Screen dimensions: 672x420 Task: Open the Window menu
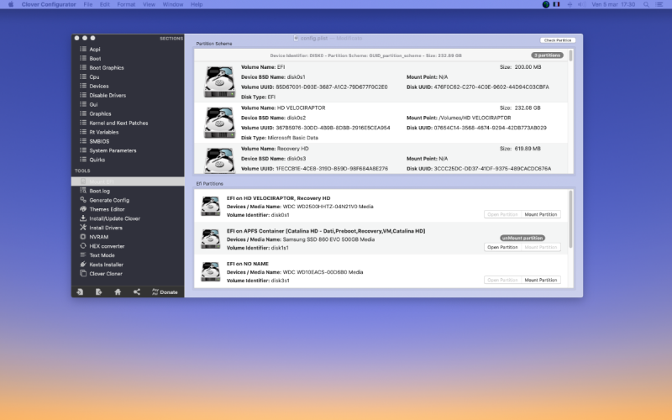coord(173,4)
